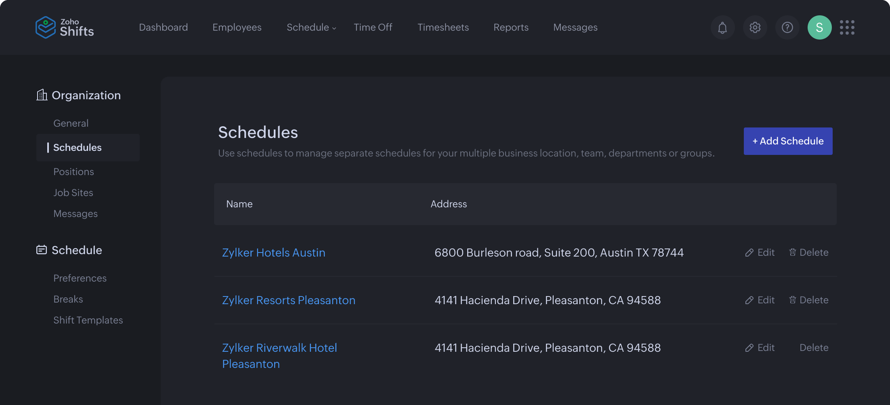Screen dimensions: 890x405
Task: Click the user avatar circle
Action: click(819, 27)
